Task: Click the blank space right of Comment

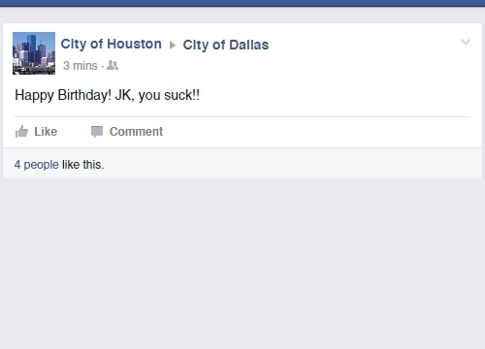Action: (x=317, y=132)
